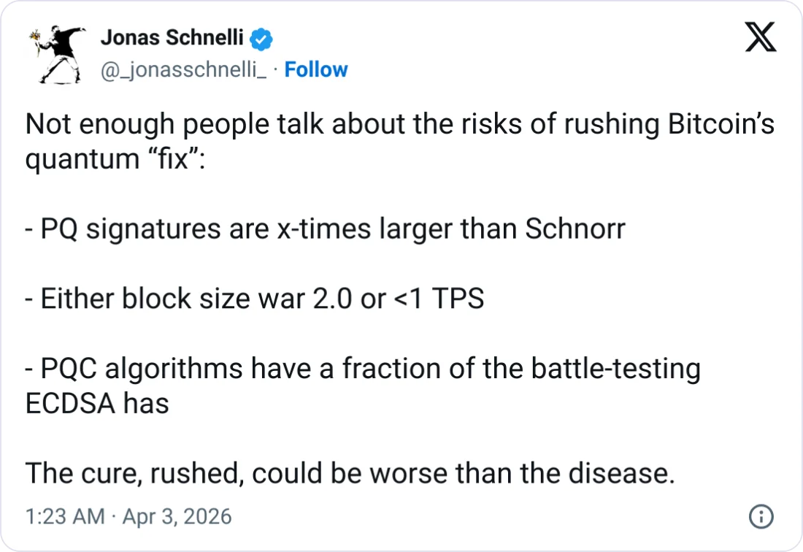Screen dimensions: 803x552
Task: Click the block size war 2.0 line
Action: pyautogui.click(x=254, y=299)
